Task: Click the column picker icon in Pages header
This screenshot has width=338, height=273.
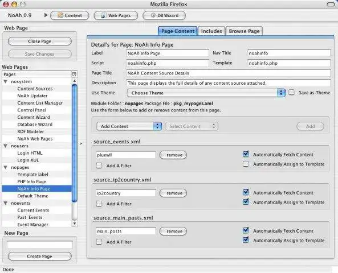Action: coord(74,74)
